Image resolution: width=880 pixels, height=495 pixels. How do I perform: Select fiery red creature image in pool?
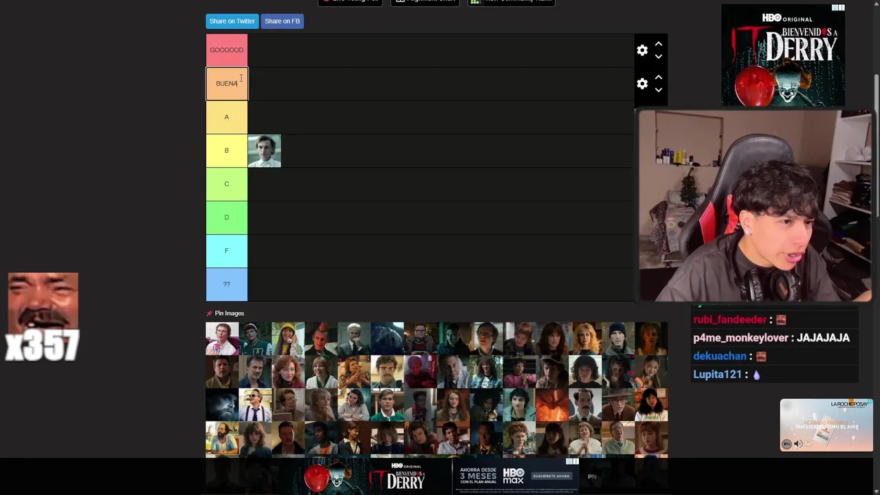pos(552,405)
